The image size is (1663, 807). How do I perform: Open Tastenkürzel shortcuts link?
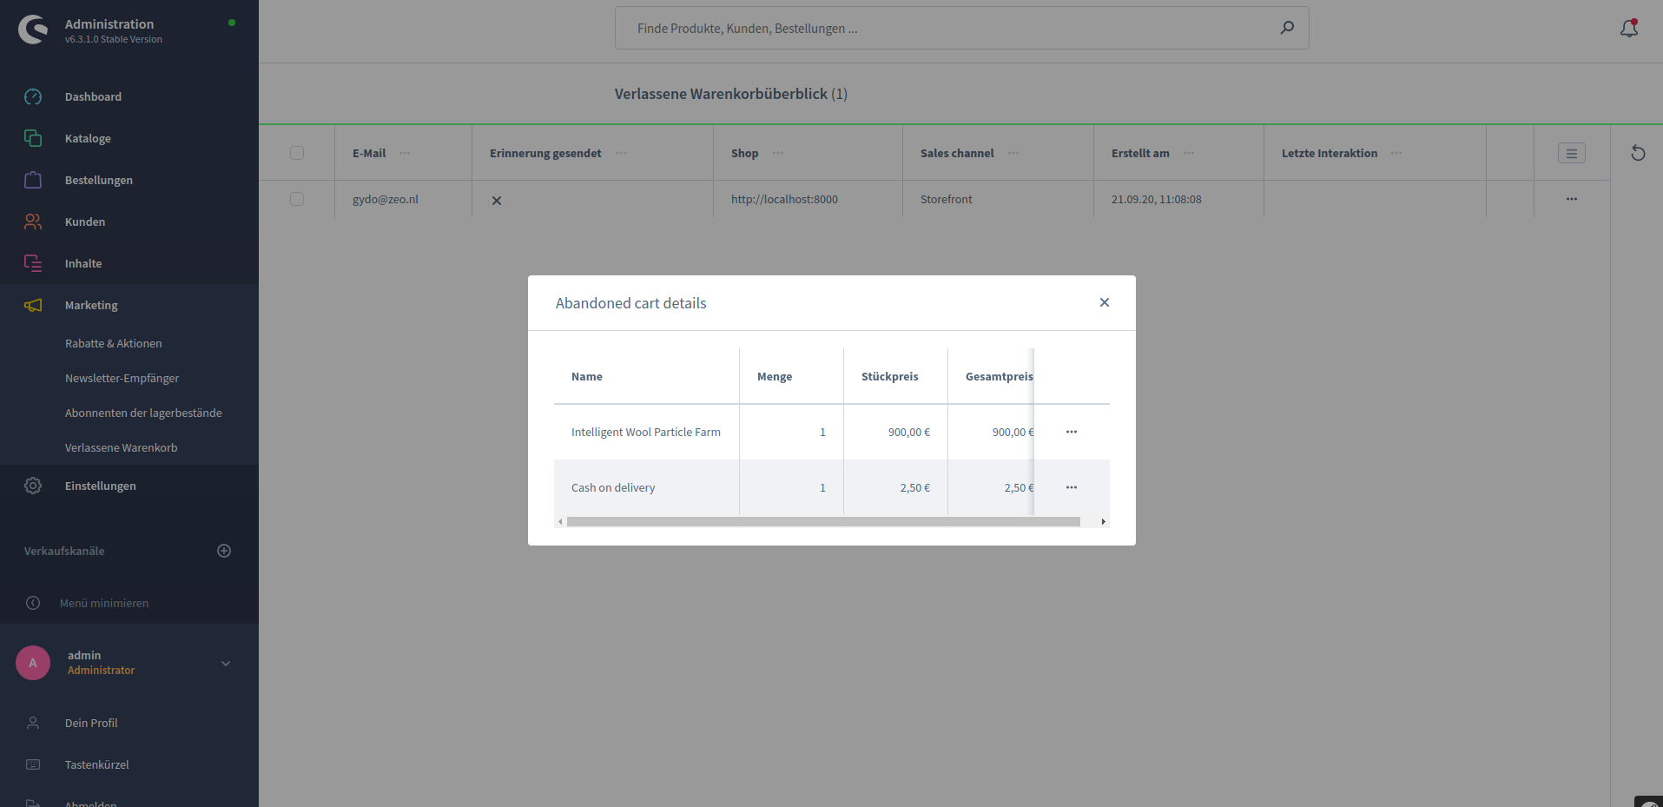coord(96,764)
